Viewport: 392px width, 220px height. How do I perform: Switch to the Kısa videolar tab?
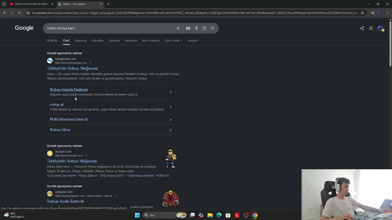point(151,41)
